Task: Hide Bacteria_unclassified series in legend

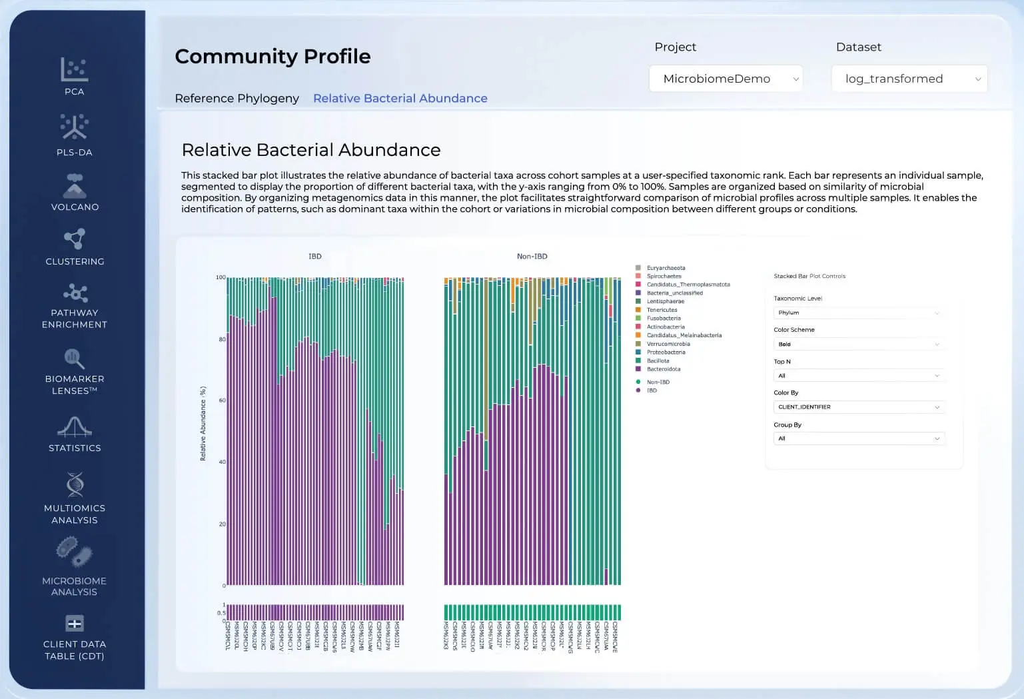Action: pos(674,293)
